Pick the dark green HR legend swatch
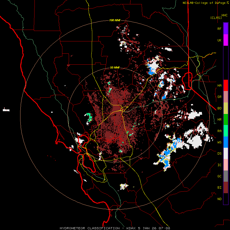230x230 pixels. [x=226, y=120]
